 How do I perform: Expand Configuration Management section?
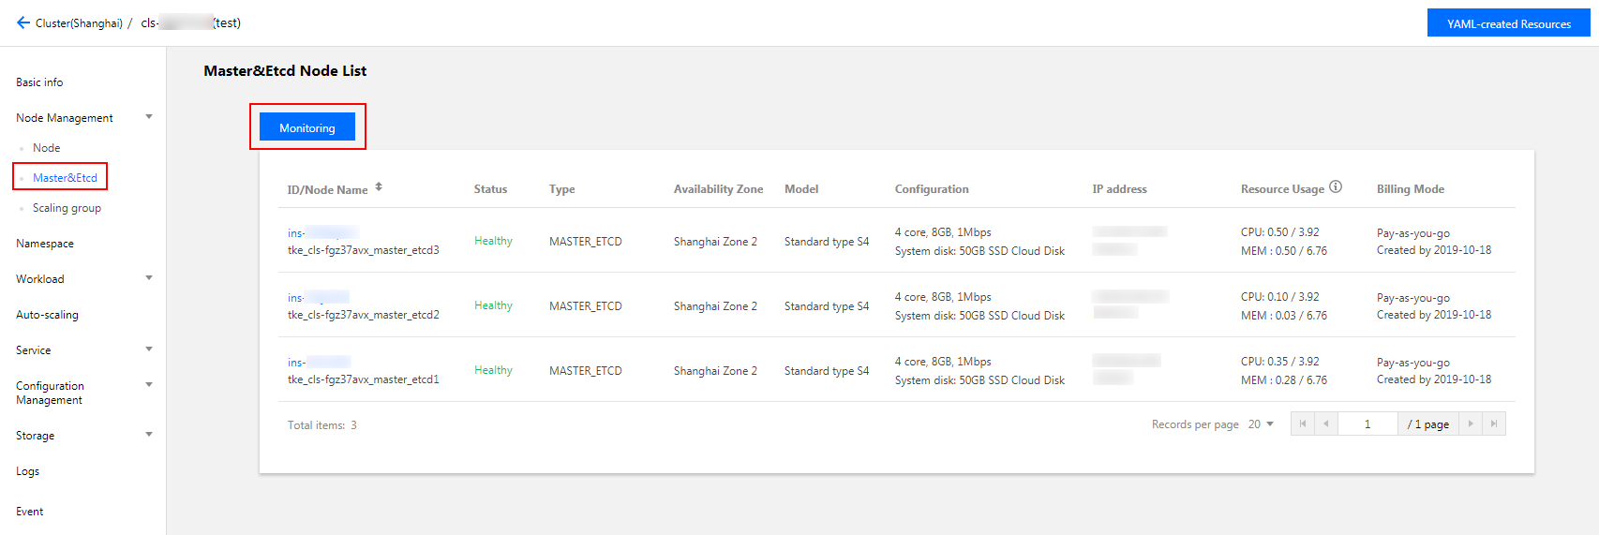[x=149, y=385]
